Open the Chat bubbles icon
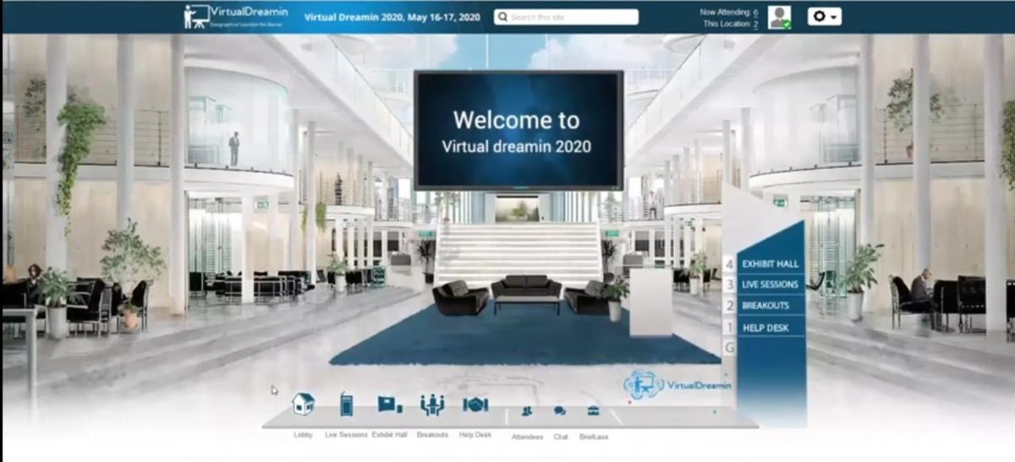The image size is (1015, 462). [x=560, y=410]
